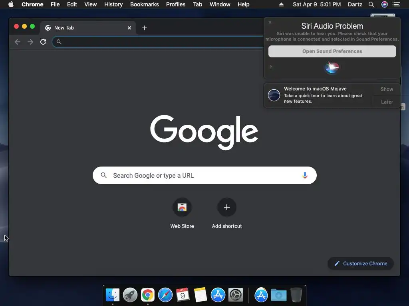The height and width of the screenshot is (306, 409).
Task: Open Launchpad from the Dock
Action: pos(130,295)
